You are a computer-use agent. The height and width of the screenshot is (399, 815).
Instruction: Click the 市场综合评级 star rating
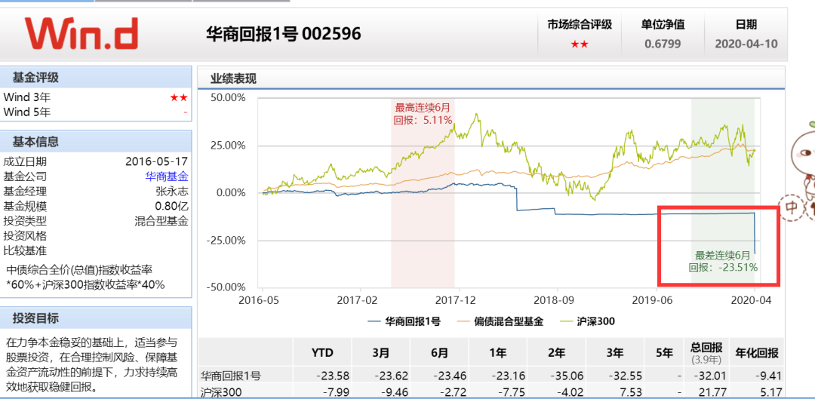pyautogui.click(x=579, y=45)
